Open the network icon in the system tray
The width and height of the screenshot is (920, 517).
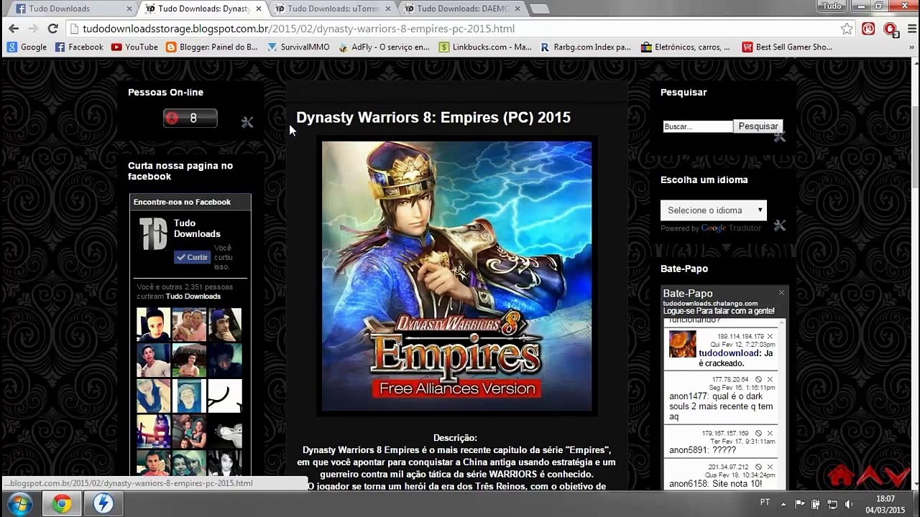(832, 504)
